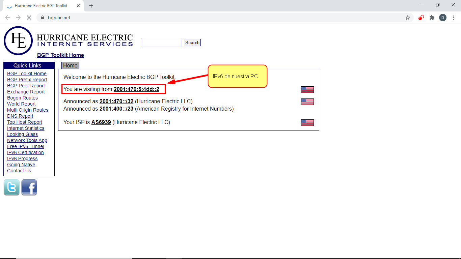Image resolution: width=461 pixels, height=259 pixels.
Task: Focus the search text box
Action: click(161, 42)
